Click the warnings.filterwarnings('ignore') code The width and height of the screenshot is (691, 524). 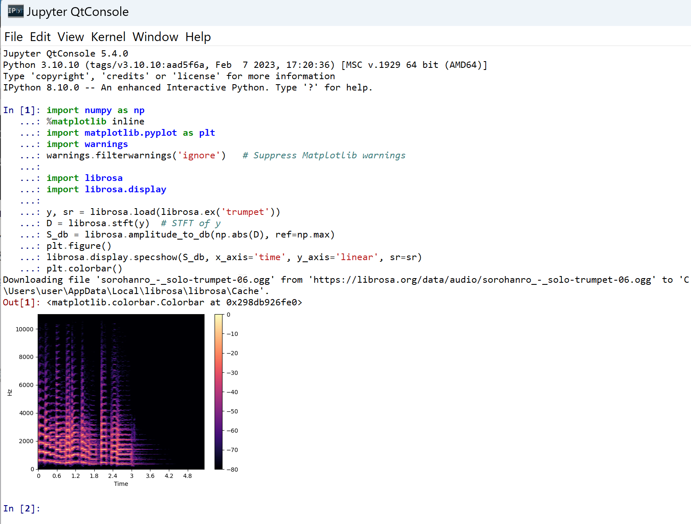click(x=136, y=155)
